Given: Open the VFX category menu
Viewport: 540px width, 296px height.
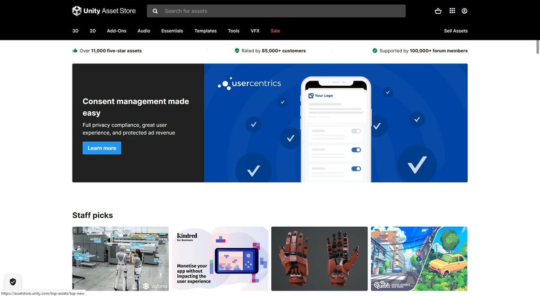Looking at the screenshot, I should pos(255,31).
